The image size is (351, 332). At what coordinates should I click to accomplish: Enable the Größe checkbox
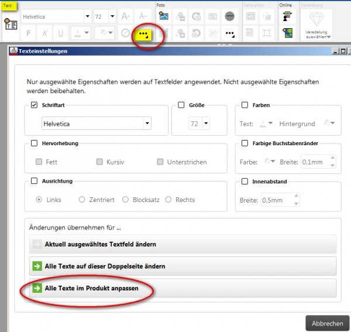coord(181,105)
